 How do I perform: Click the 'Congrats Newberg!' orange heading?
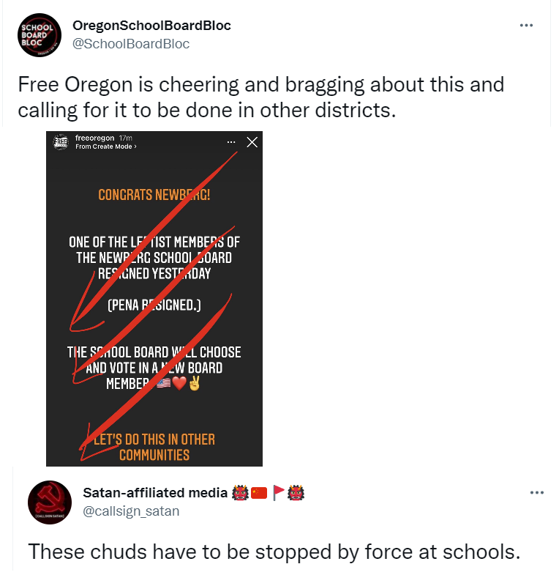pyautogui.click(x=154, y=195)
